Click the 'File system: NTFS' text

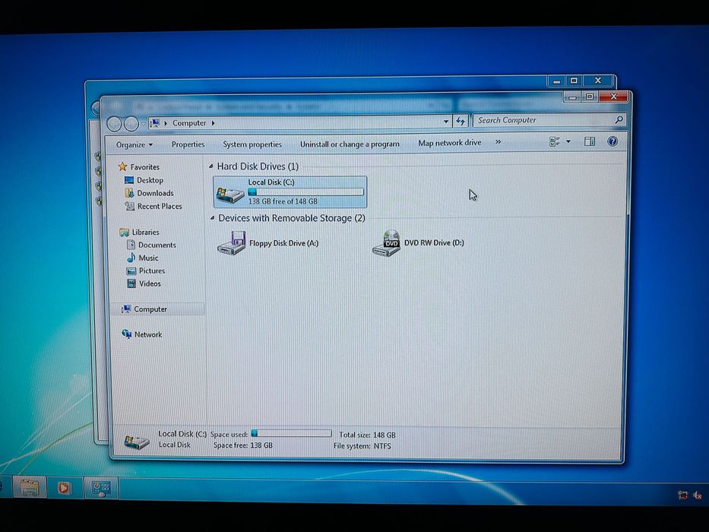point(362,446)
